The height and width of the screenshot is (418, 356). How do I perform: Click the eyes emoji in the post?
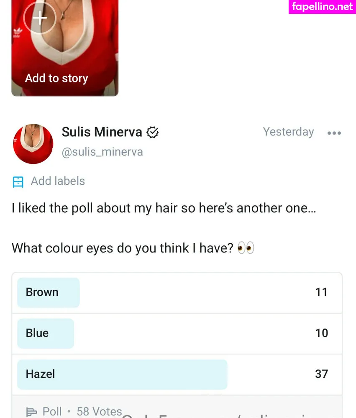point(246,248)
